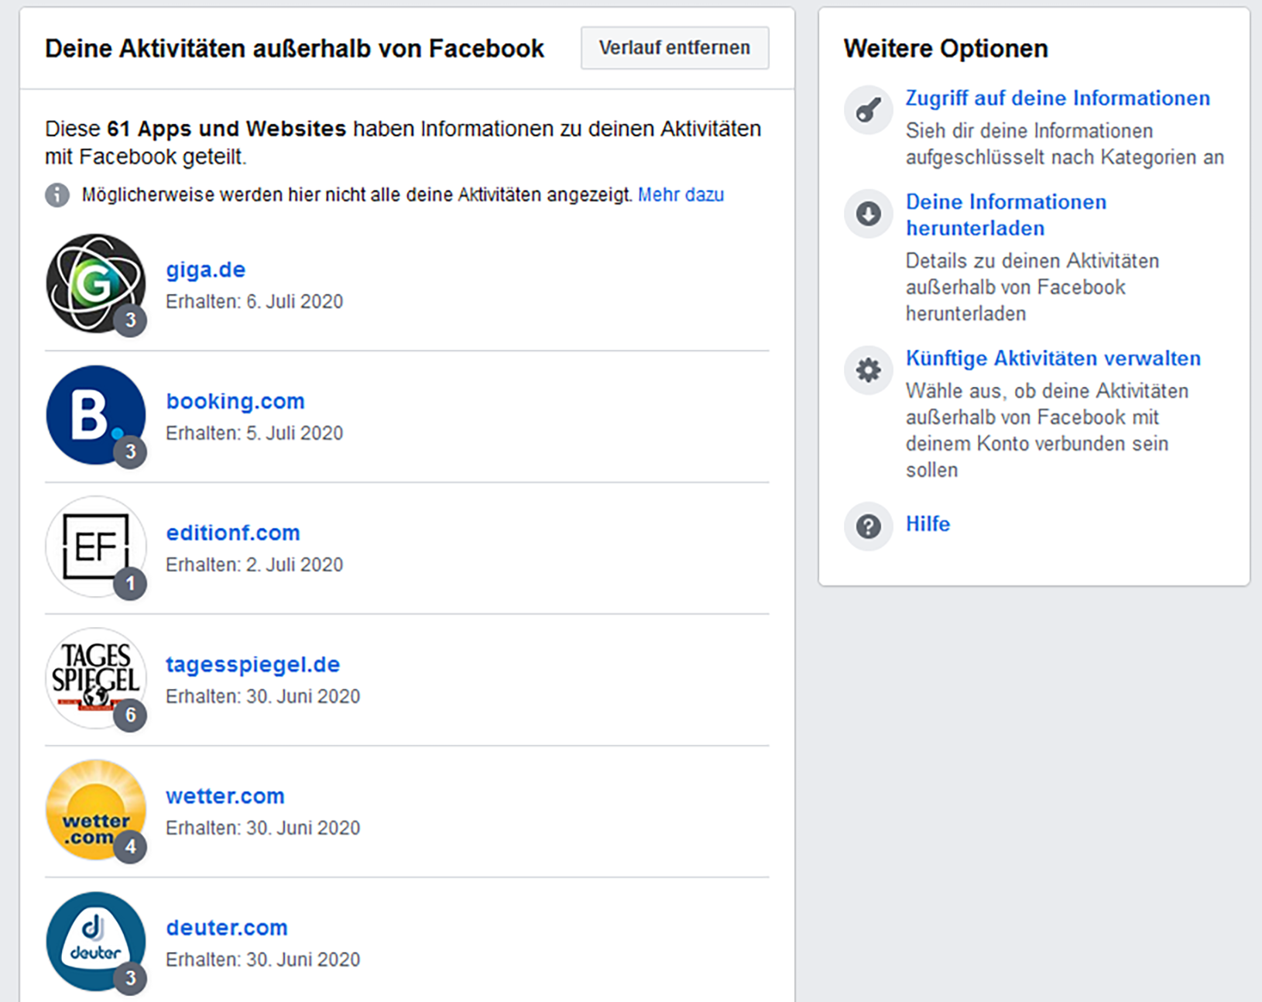Open the Hilfe link

click(x=928, y=524)
